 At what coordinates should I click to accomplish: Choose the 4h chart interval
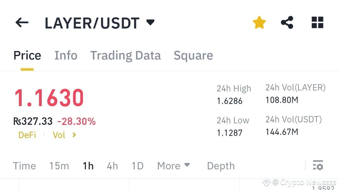[112, 166]
